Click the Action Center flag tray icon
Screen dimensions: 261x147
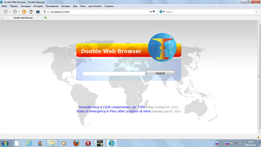click(x=232, y=143)
